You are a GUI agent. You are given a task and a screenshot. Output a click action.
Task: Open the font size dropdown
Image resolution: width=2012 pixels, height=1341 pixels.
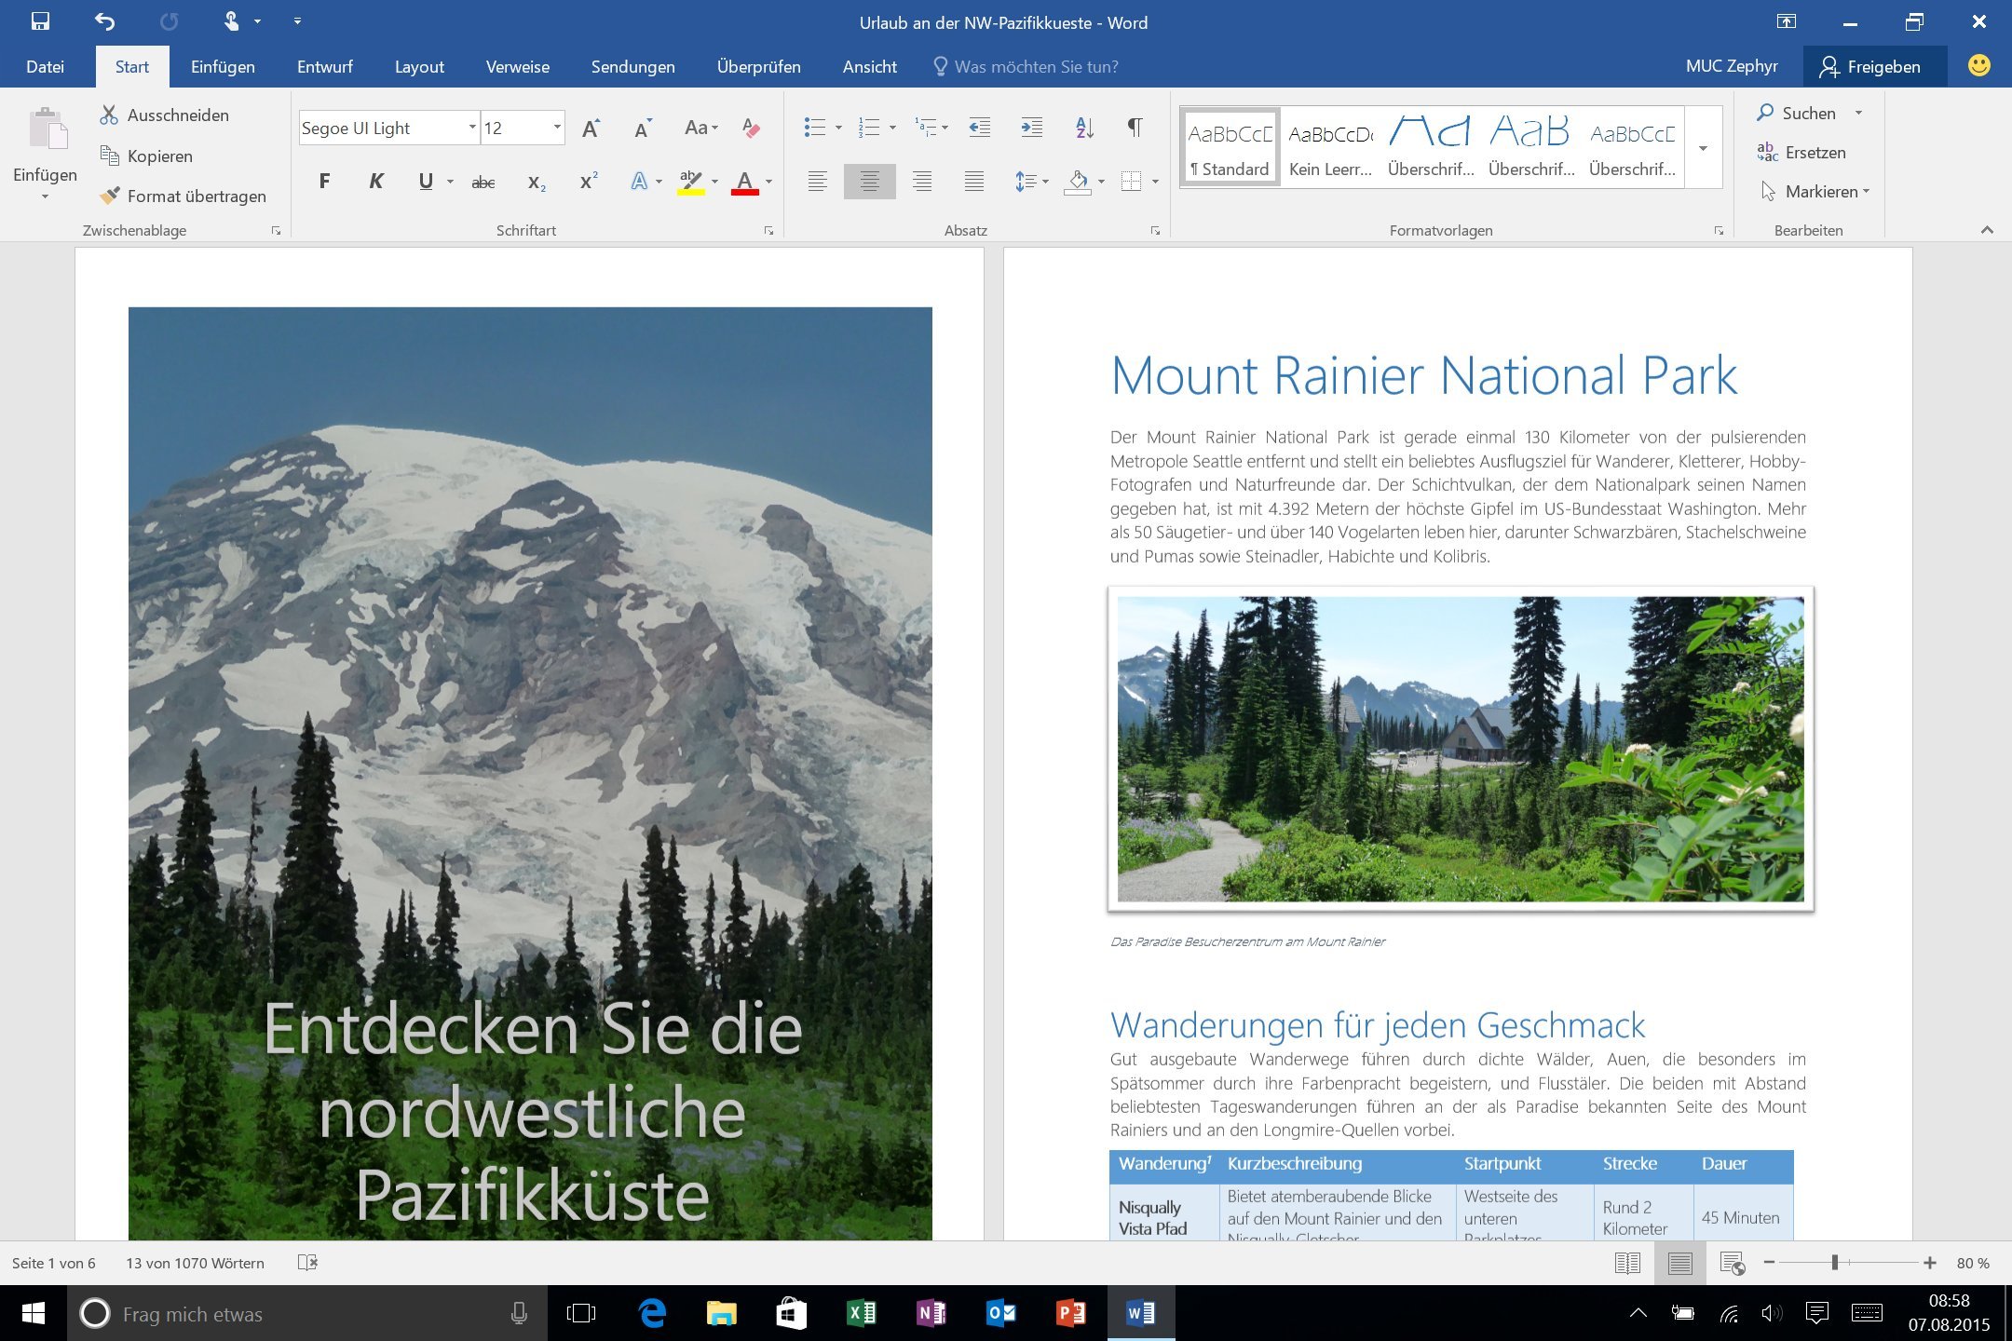tap(557, 128)
